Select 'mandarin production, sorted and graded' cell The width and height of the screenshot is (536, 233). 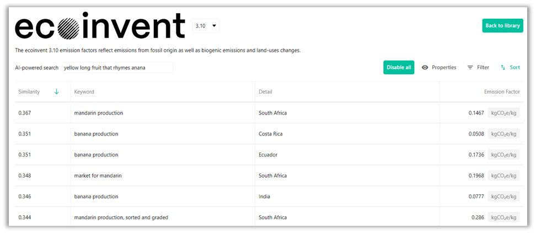tap(121, 217)
